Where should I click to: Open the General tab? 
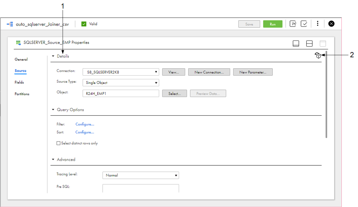coord(21,59)
